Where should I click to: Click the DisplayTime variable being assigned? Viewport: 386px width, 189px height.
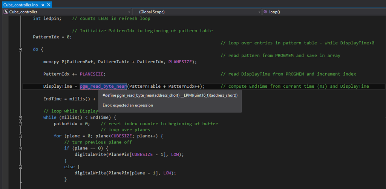click(58, 86)
